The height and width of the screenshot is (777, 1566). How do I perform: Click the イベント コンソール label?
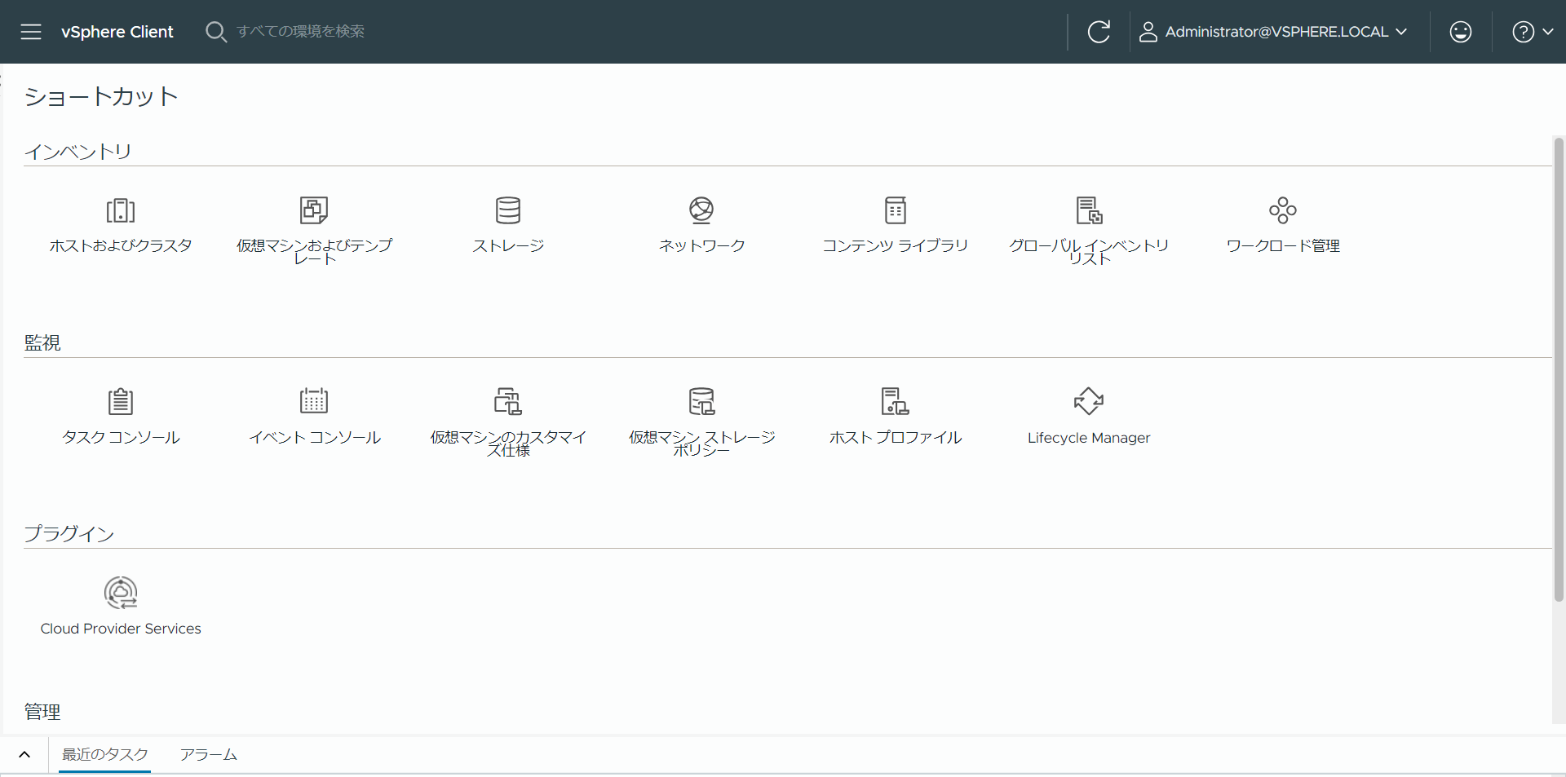coord(314,438)
